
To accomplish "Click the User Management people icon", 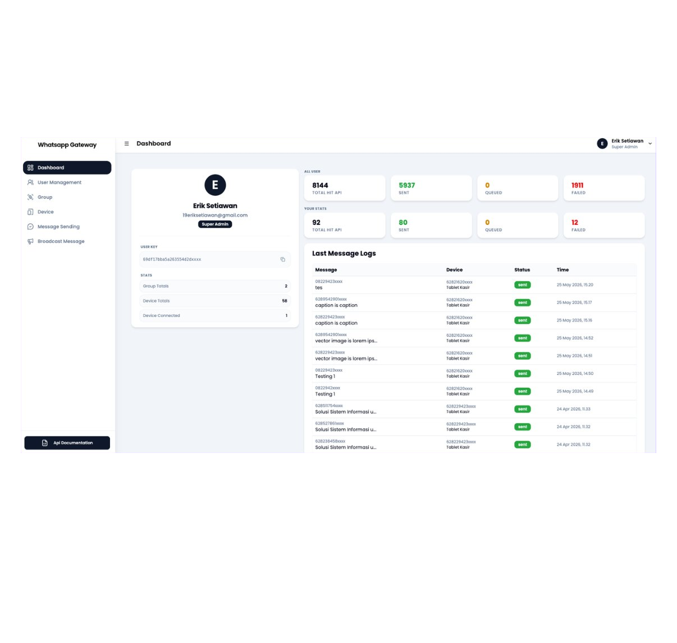I will coord(30,182).
